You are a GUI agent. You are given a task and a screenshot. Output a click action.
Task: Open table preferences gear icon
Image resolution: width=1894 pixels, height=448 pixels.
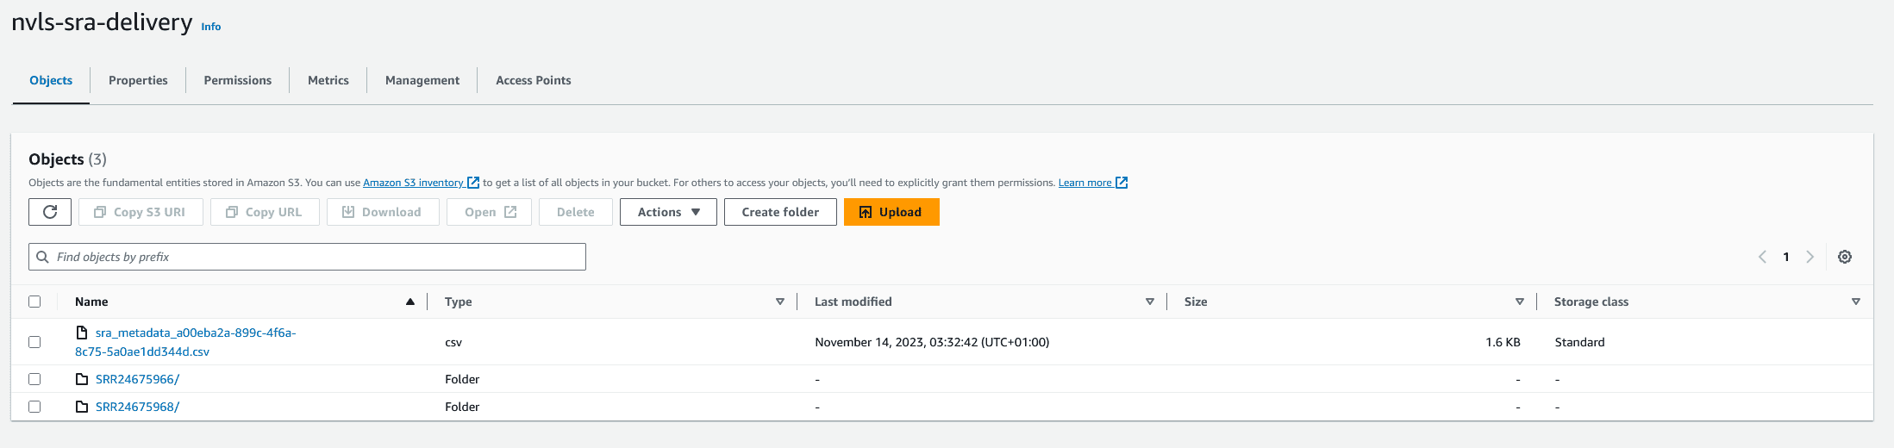1845,257
